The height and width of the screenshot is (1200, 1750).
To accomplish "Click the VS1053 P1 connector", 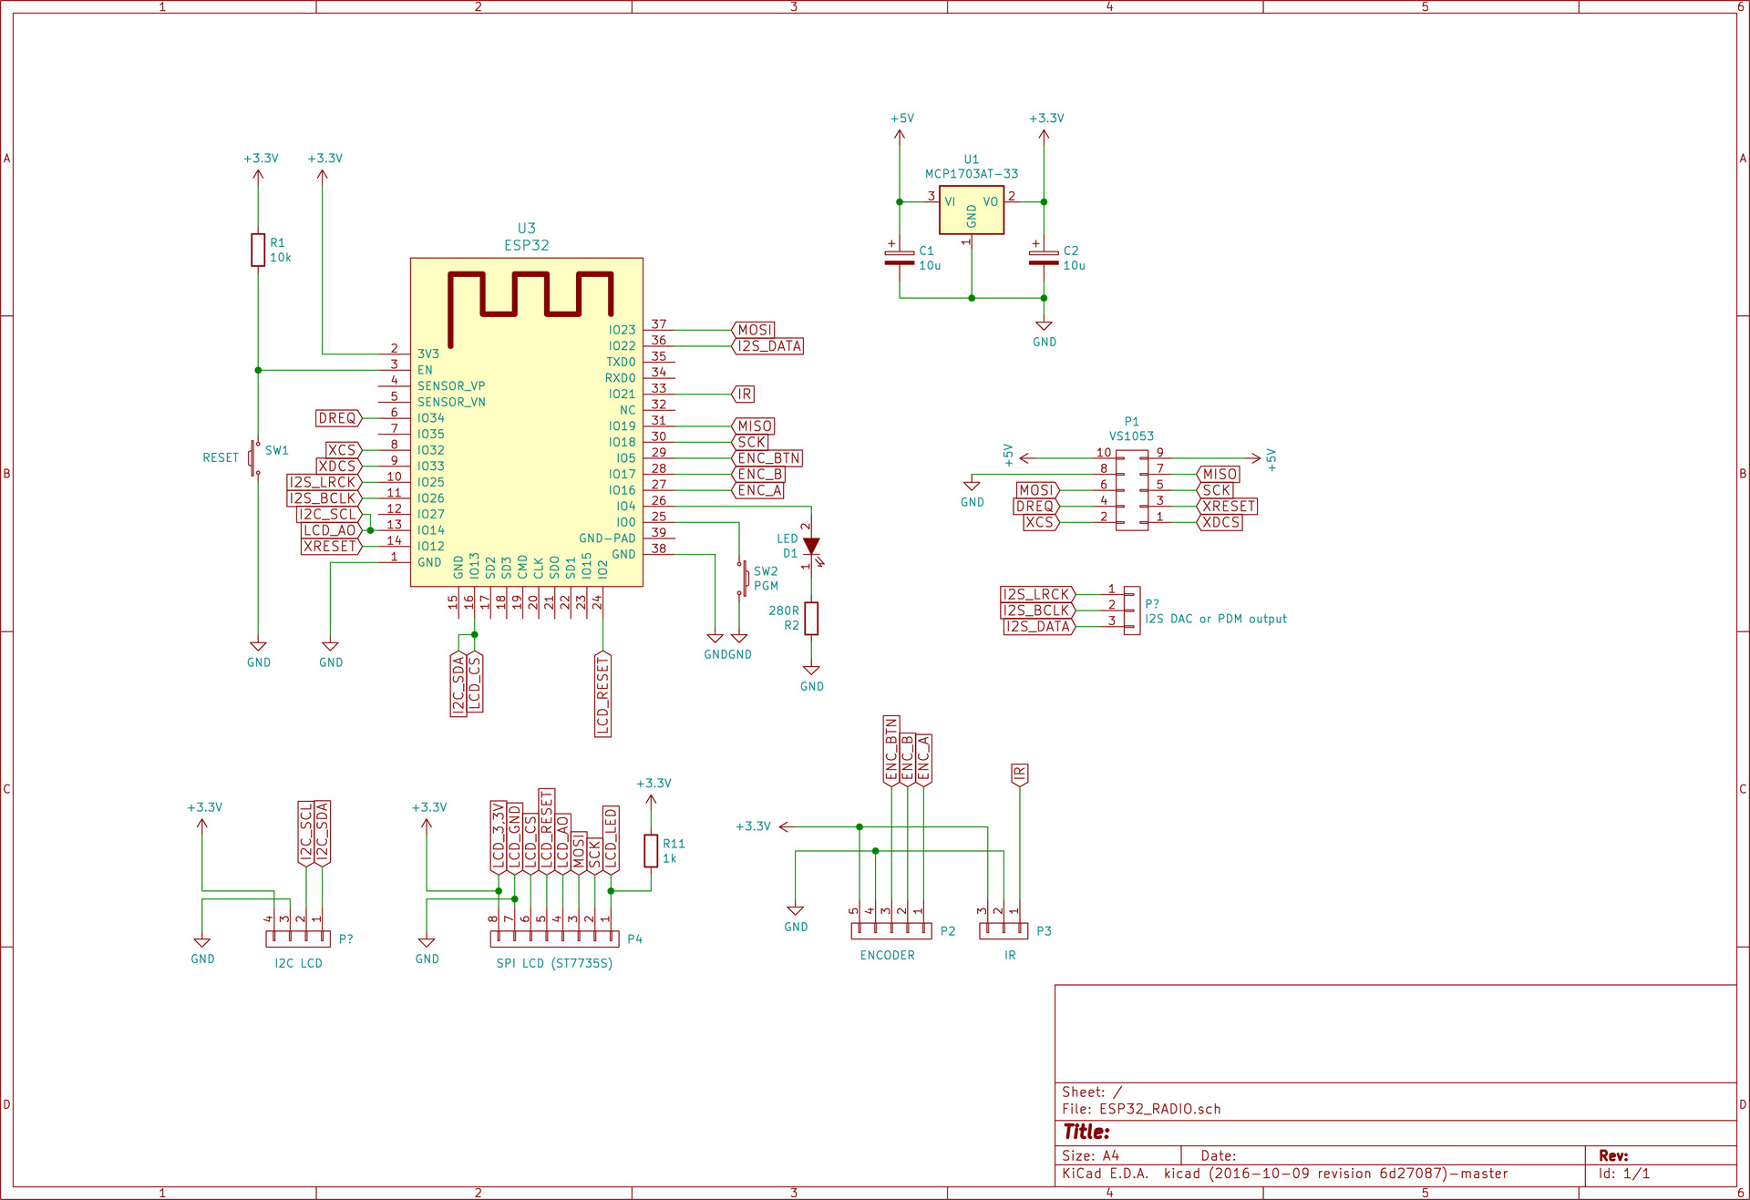I will coord(1132,490).
